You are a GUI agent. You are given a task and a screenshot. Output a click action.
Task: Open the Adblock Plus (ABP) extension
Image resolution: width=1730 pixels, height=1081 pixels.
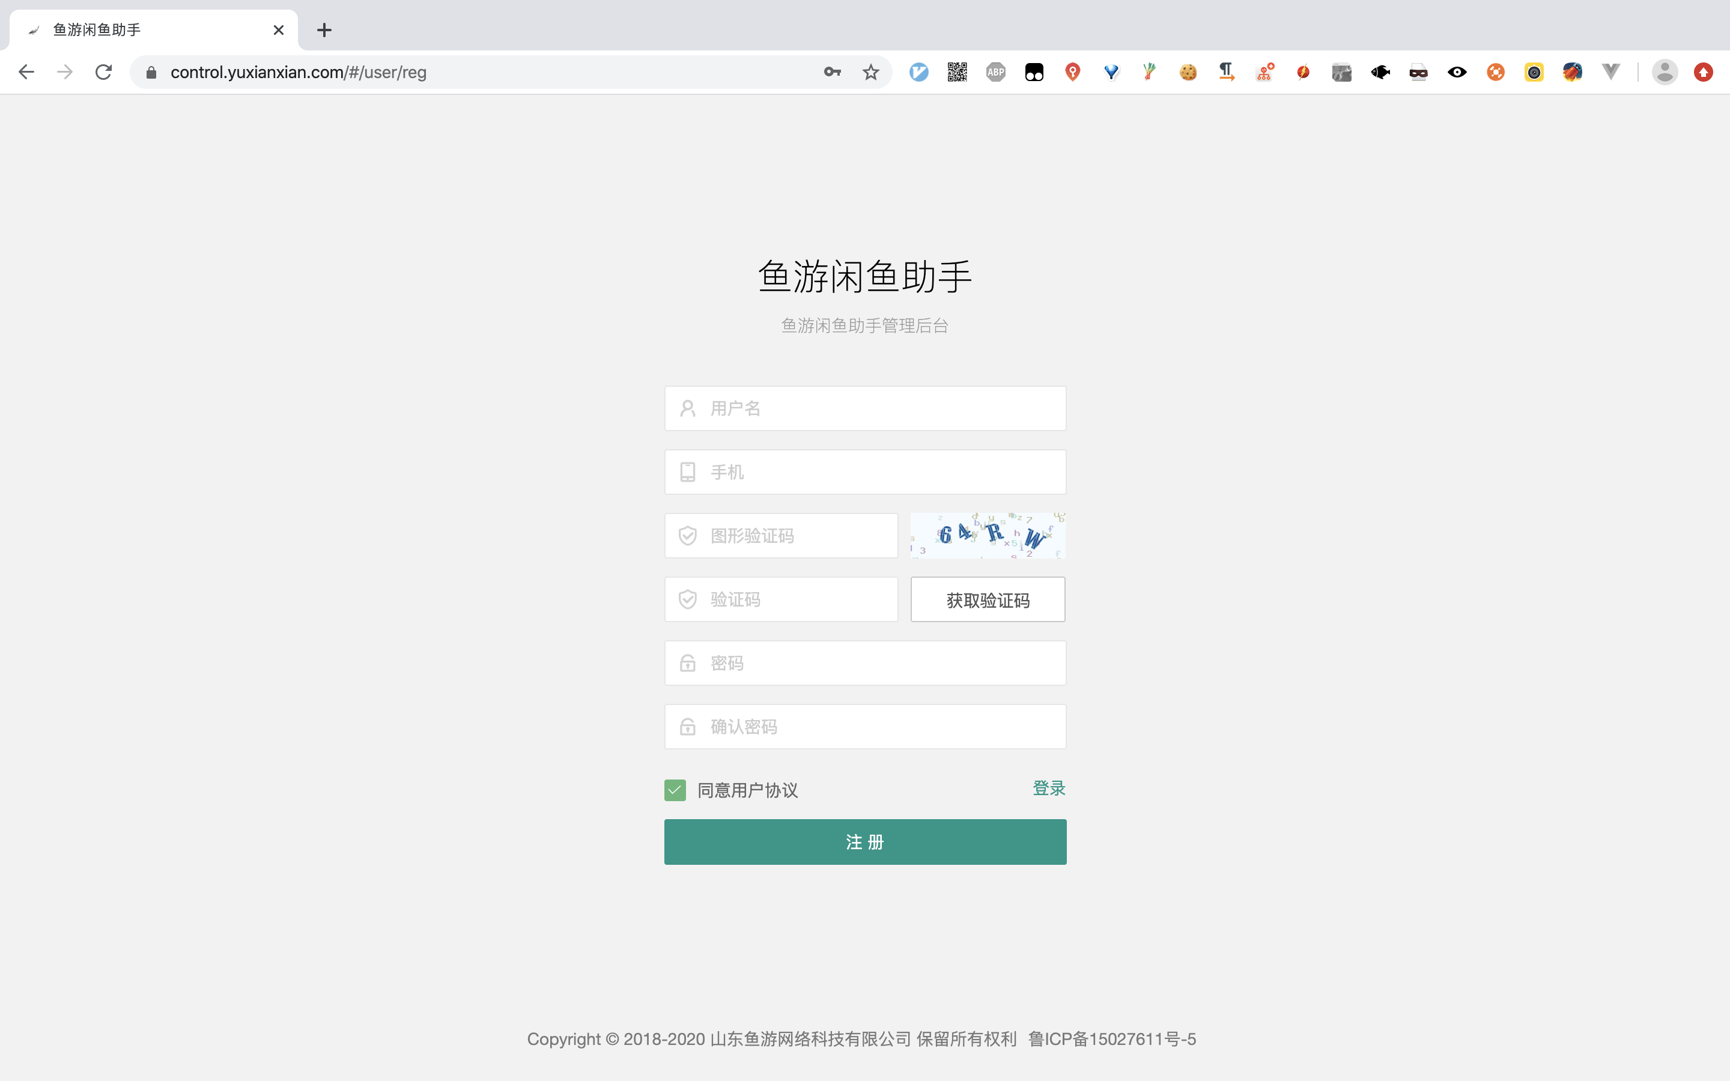click(996, 72)
